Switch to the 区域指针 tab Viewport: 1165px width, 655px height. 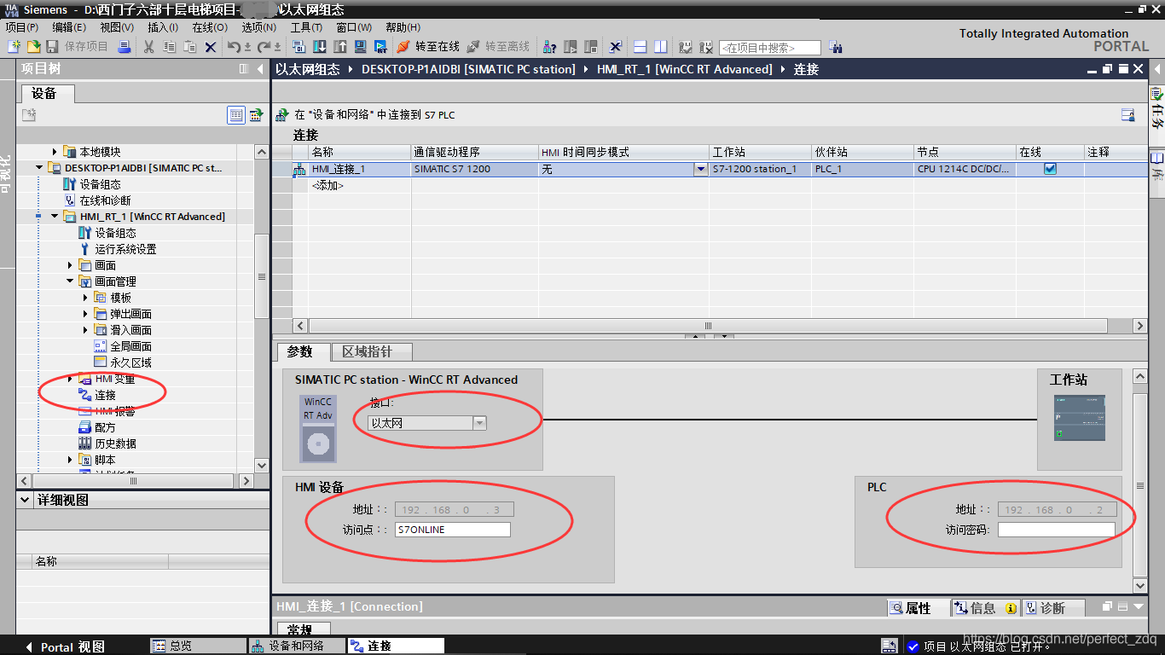[369, 351]
